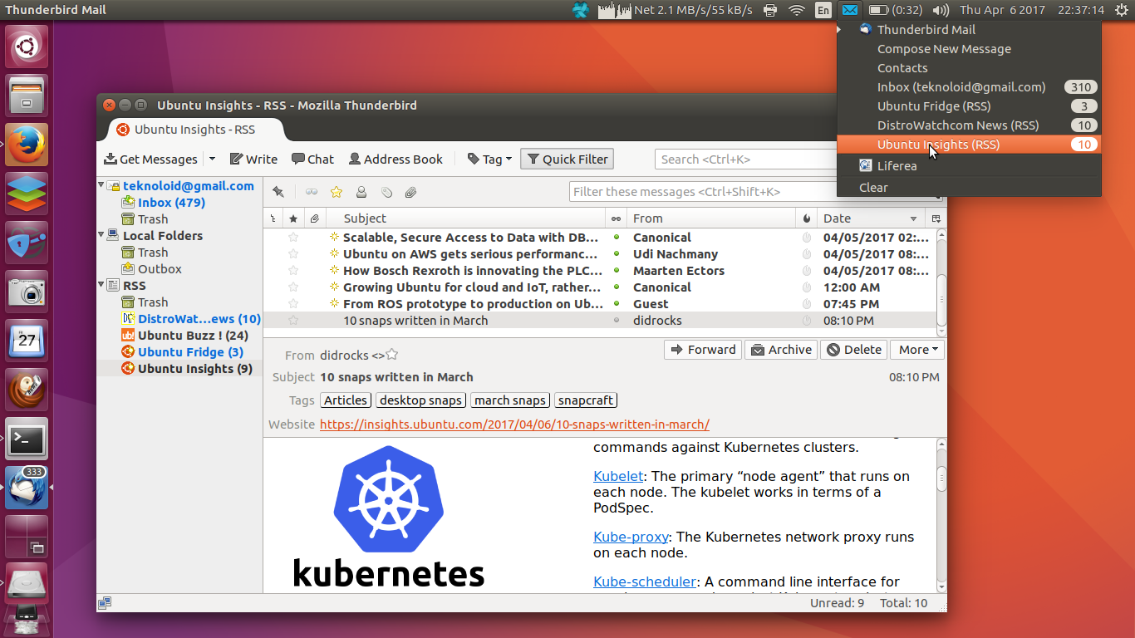Viewport: 1135px width, 638px height.
Task: Open the Address Book
Action: (396, 159)
